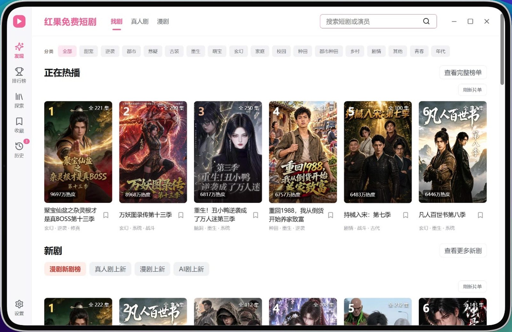The height and width of the screenshot is (332, 512).
Task: Select the 漫剧上新 tab
Action: tap(152, 269)
